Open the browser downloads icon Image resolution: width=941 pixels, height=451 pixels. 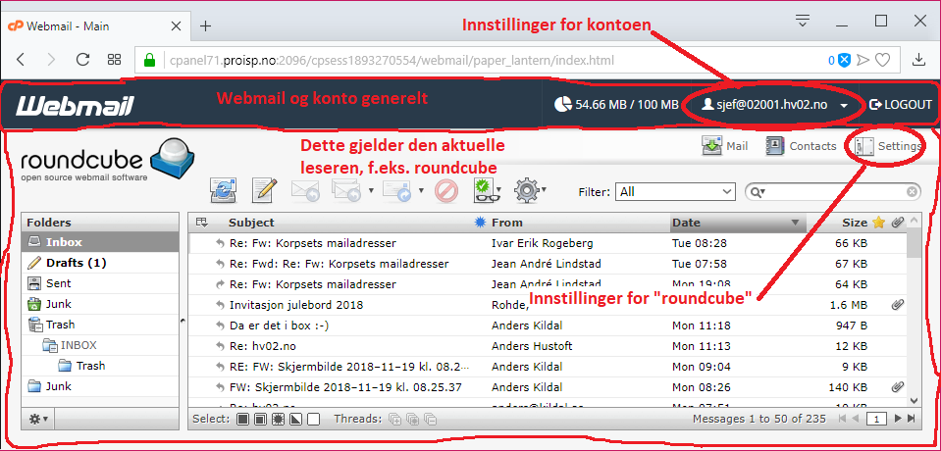pyautogui.click(x=918, y=60)
